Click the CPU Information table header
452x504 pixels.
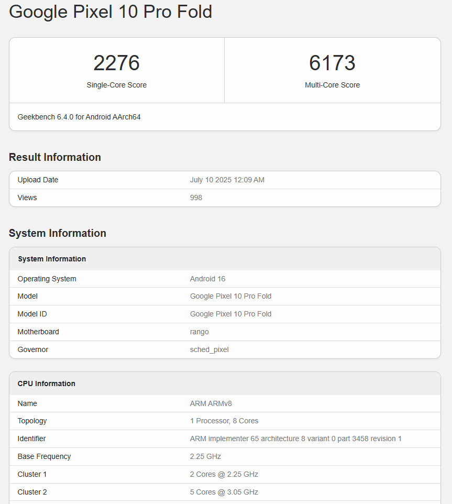coord(47,384)
